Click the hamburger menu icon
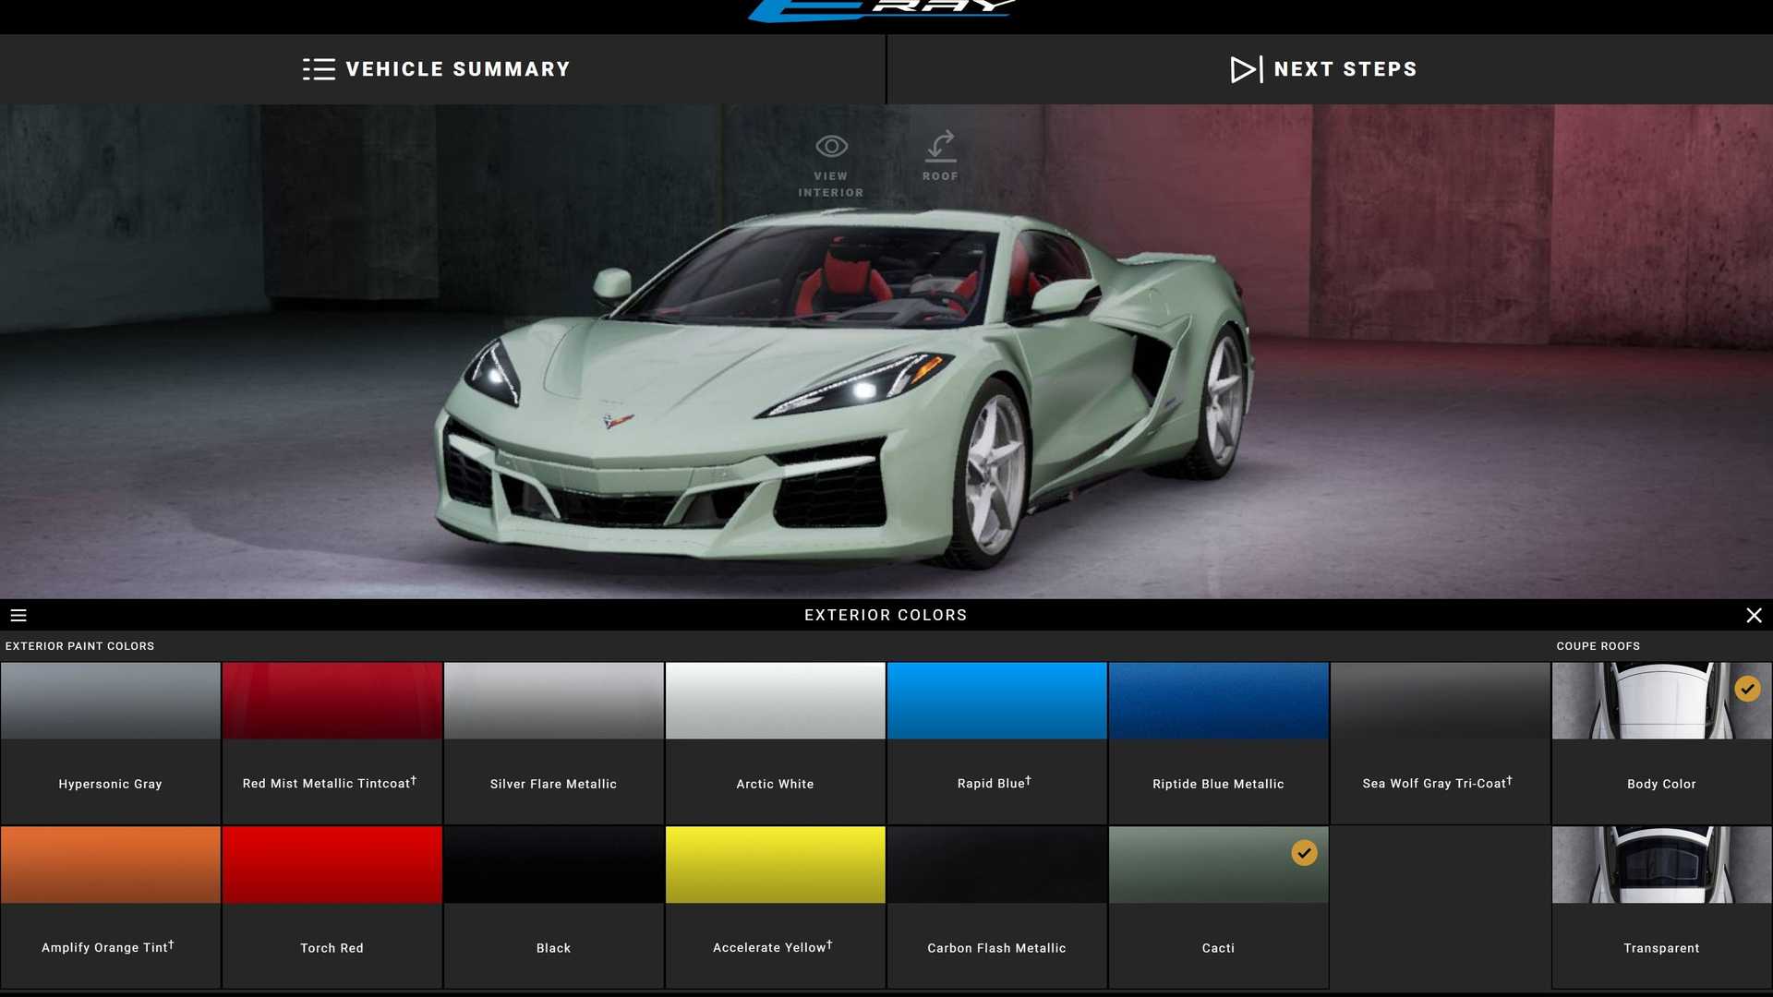The image size is (1773, 997). point(17,615)
